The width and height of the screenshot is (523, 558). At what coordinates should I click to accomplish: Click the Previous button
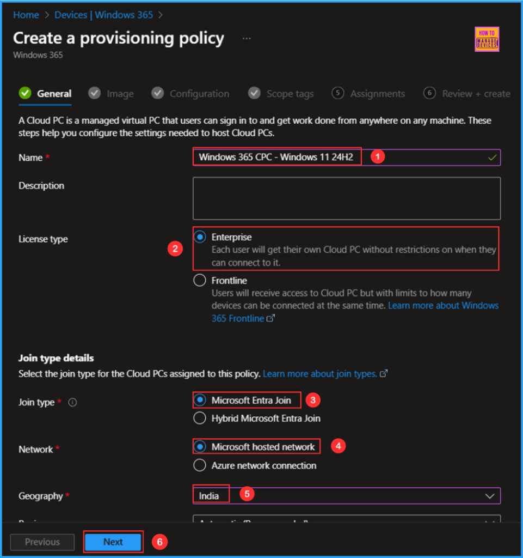click(x=42, y=542)
